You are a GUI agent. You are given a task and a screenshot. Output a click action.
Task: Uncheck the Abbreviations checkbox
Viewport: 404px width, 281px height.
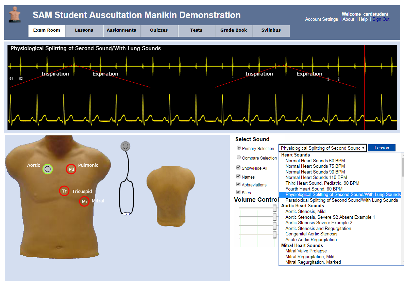click(238, 184)
